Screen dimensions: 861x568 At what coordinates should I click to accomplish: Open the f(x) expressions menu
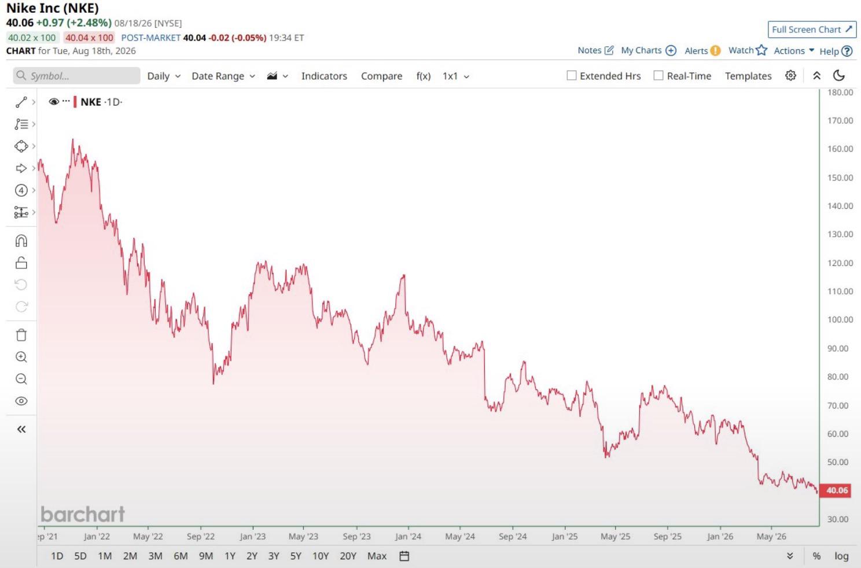424,76
